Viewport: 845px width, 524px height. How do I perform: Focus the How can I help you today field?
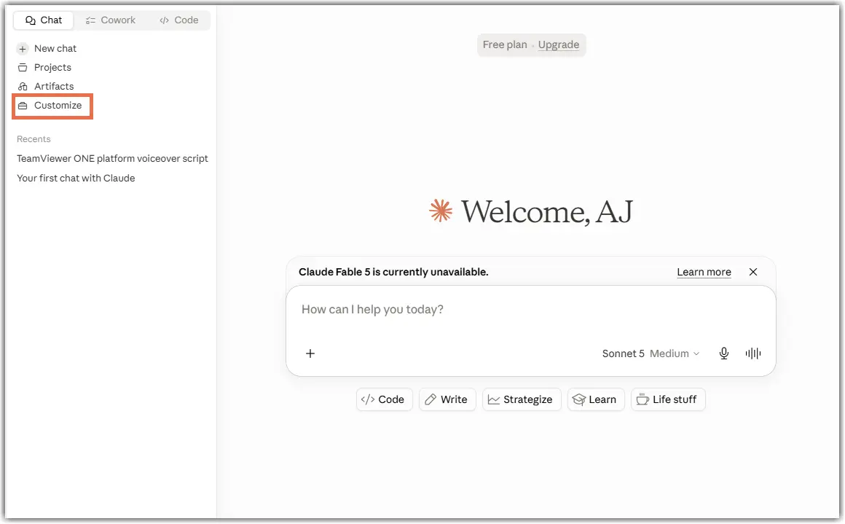coord(530,310)
